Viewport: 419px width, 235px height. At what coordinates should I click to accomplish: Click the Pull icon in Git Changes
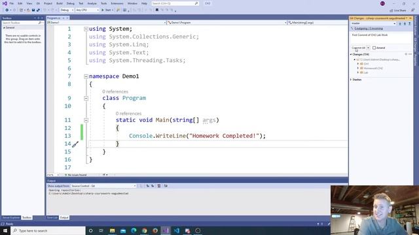coord(405,23)
